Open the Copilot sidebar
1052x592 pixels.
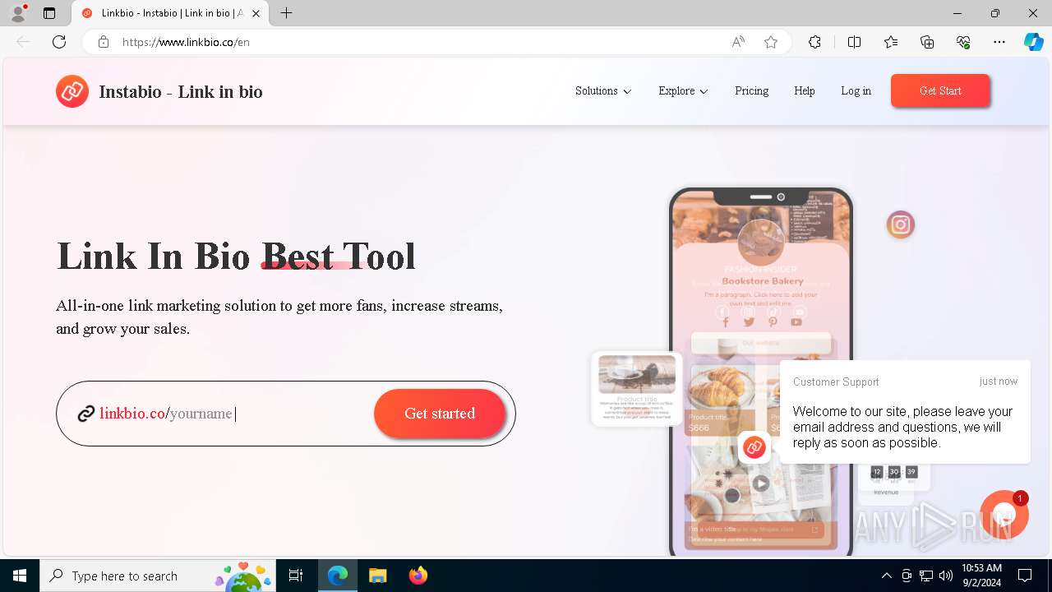(x=1033, y=42)
